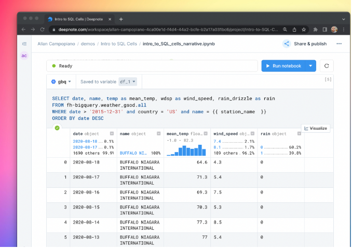Click the 2020-08-18 value in date summary
Viewport: 352px width, 248px height.
coord(85,141)
